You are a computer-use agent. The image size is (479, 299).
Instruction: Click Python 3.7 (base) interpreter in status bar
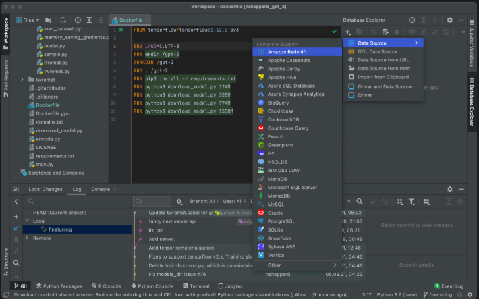(x=396, y=295)
